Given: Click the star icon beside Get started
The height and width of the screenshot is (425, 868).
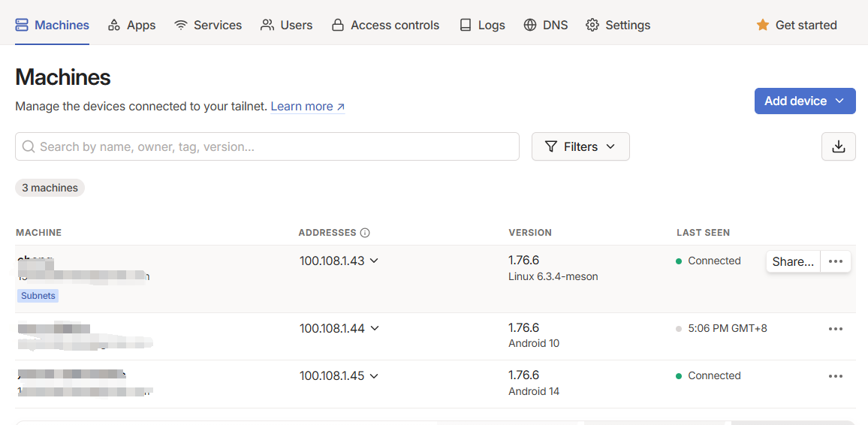Looking at the screenshot, I should 763,26.
